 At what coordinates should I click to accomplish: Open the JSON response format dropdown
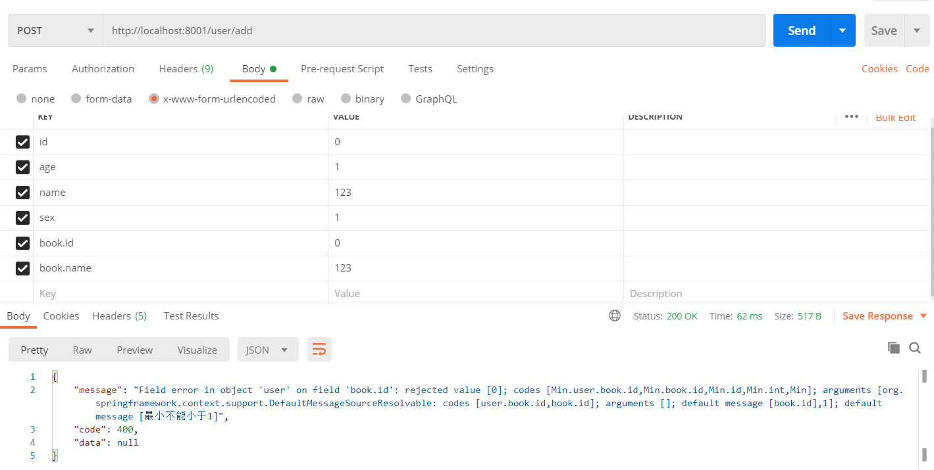click(x=267, y=349)
